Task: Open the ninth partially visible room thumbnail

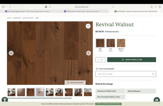Action: pyautogui.click(x=88, y=92)
